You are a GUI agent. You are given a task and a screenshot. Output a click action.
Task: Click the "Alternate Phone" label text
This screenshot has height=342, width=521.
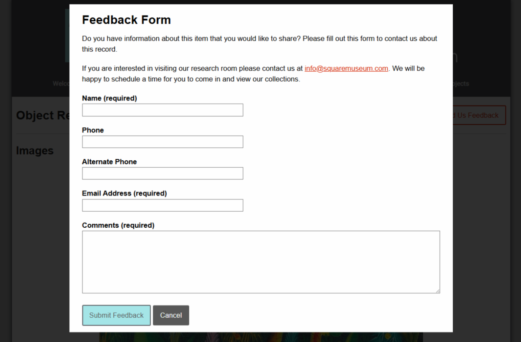[x=109, y=162]
